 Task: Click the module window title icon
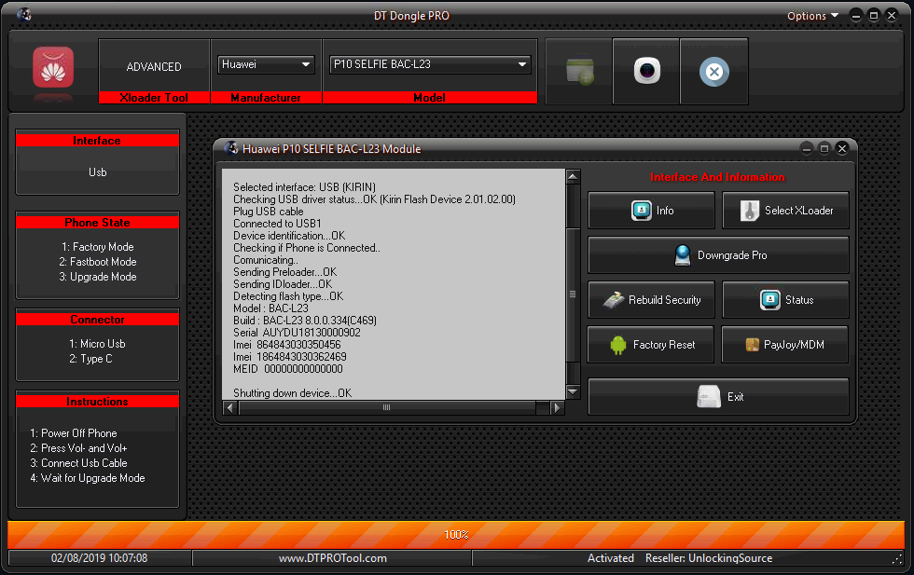(x=231, y=148)
